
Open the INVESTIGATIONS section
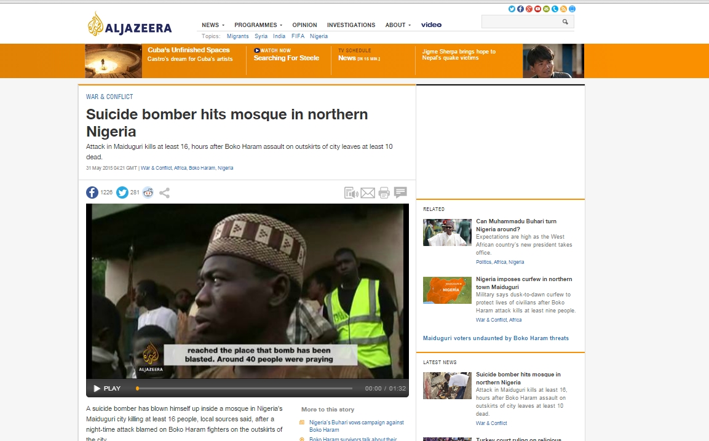351,25
